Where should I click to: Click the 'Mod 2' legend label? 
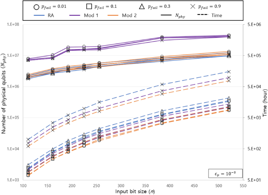pyautogui.click(x=129, y=15)
